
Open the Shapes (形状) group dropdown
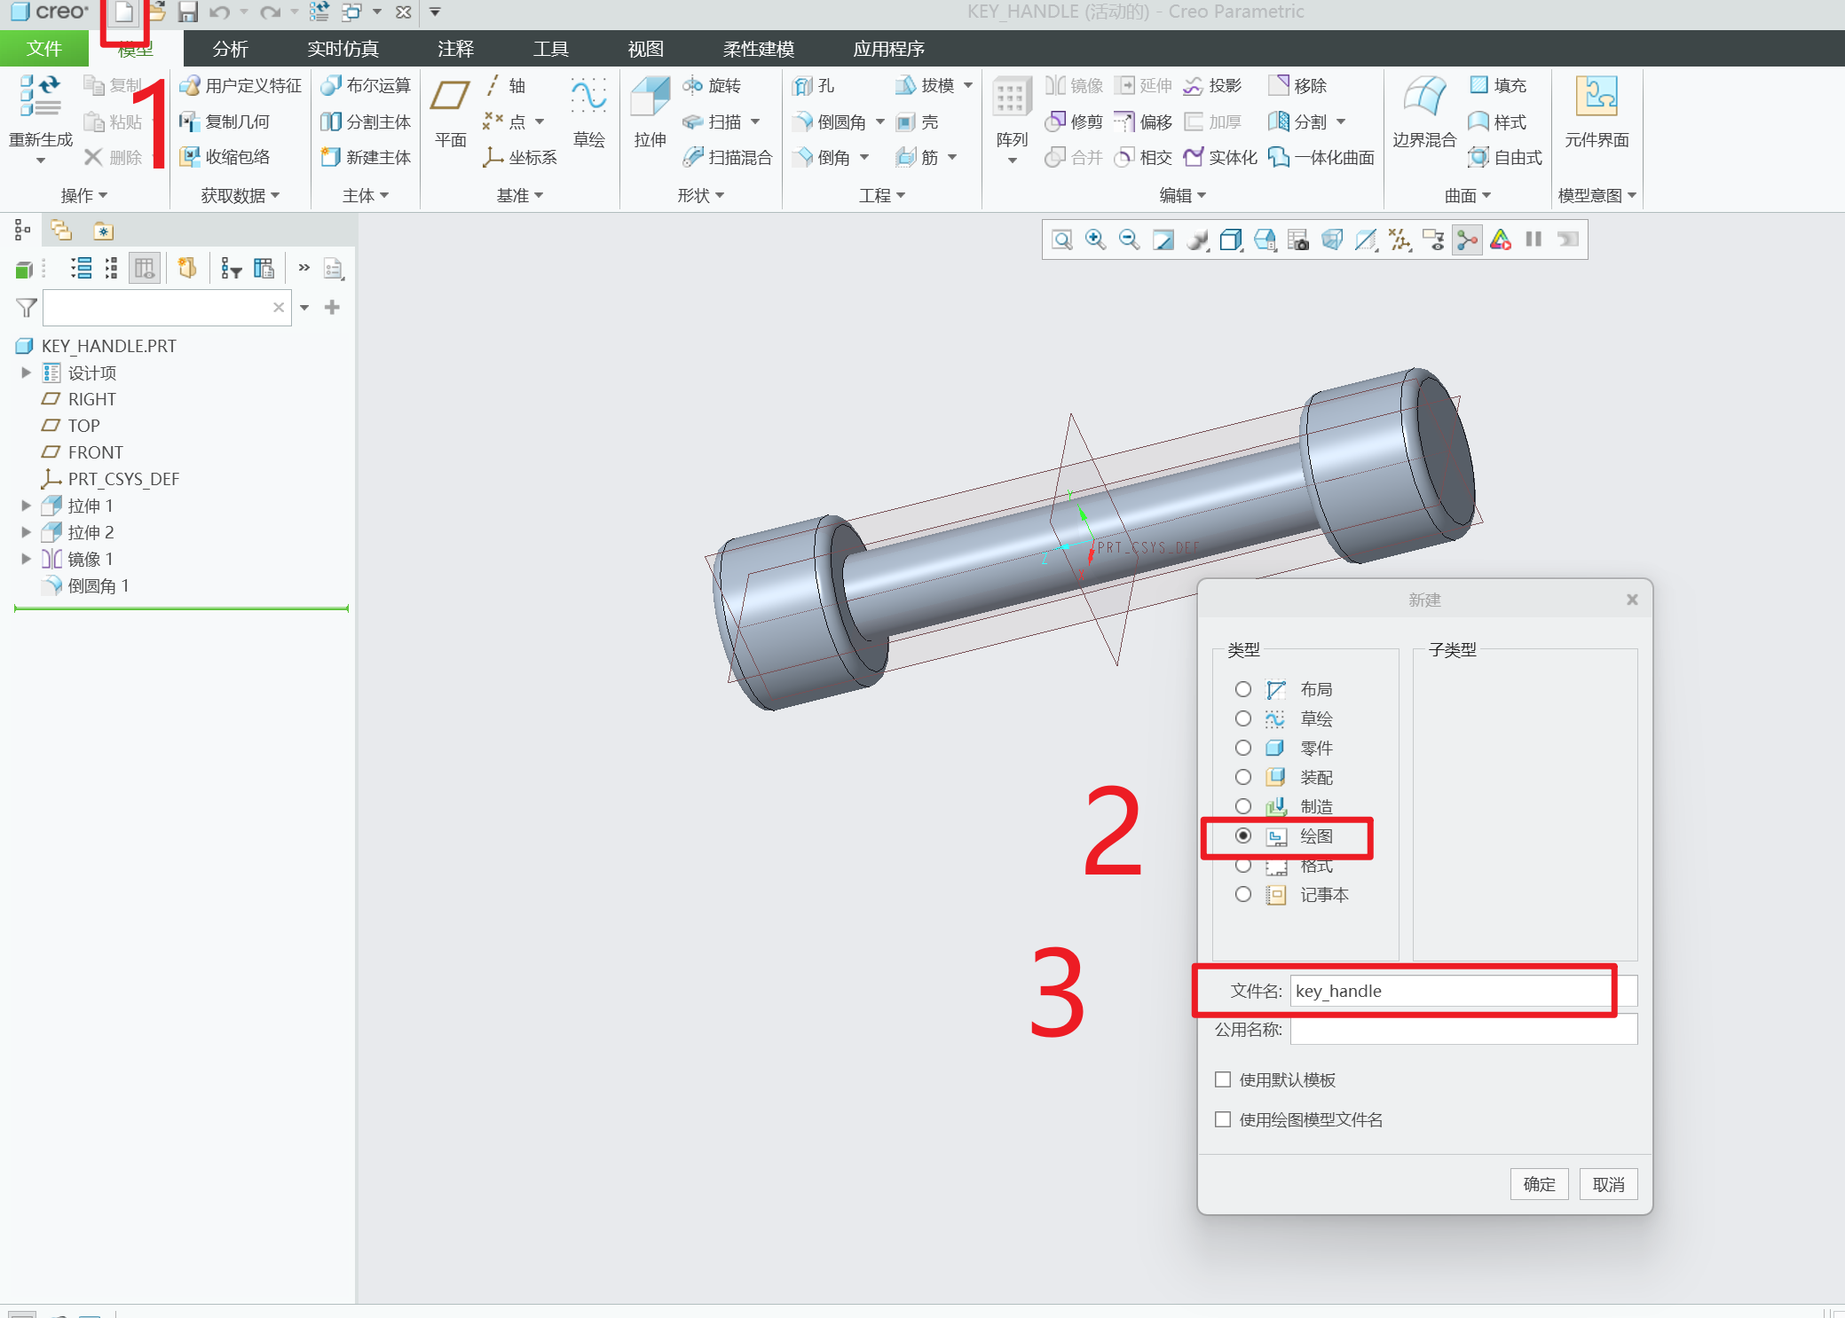(x=700, y=195)
